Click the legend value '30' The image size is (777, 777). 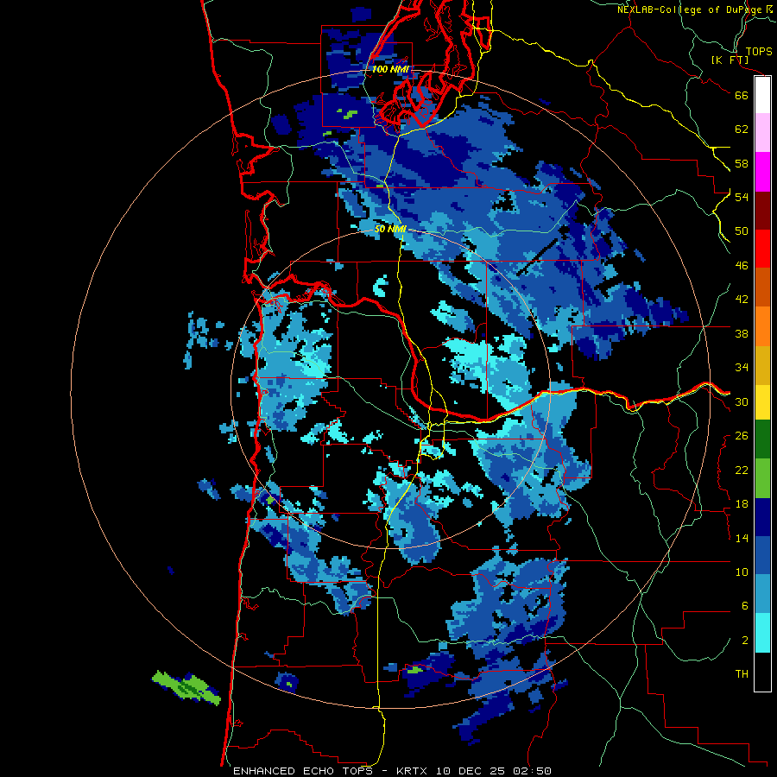[742, 401]
